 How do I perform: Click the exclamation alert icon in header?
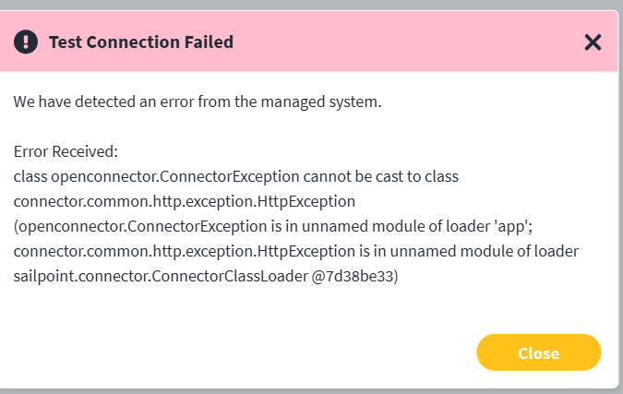(x=26, y=42)
